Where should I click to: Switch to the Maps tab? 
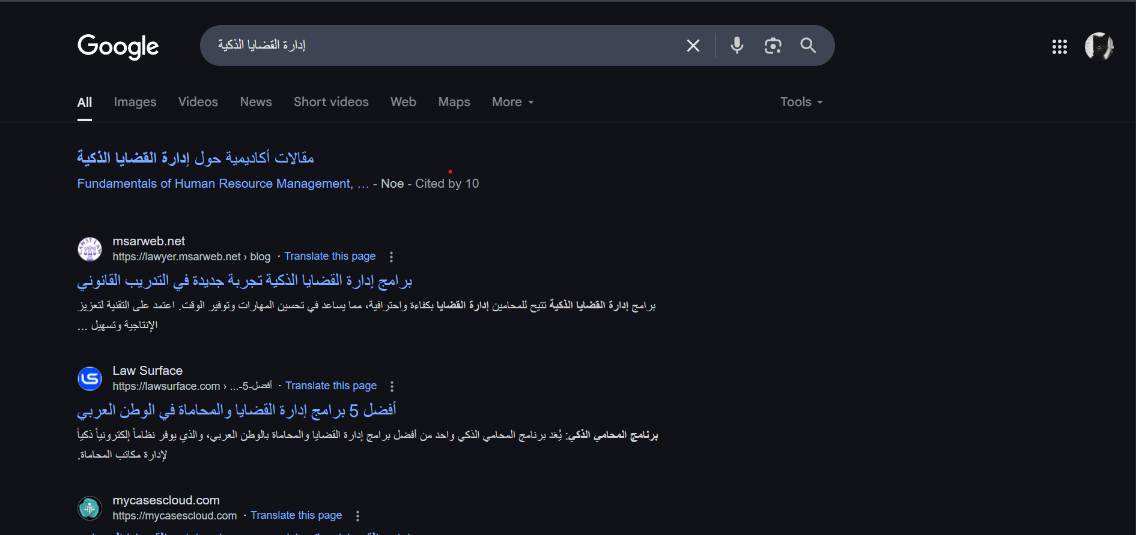(454, 102)
